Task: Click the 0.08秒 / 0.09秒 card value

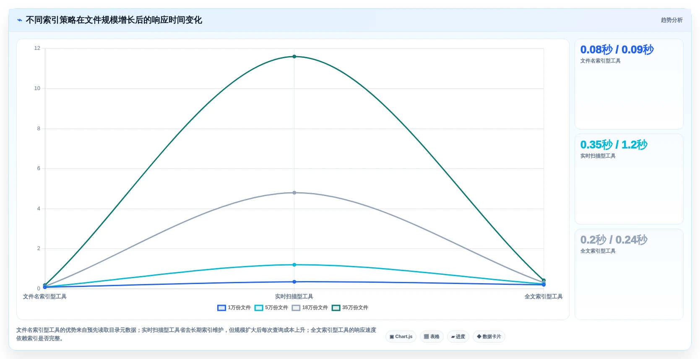Action: pos(617,50)
